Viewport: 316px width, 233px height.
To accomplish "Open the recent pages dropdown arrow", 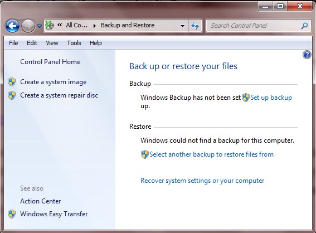I will (x=40, y=26).
